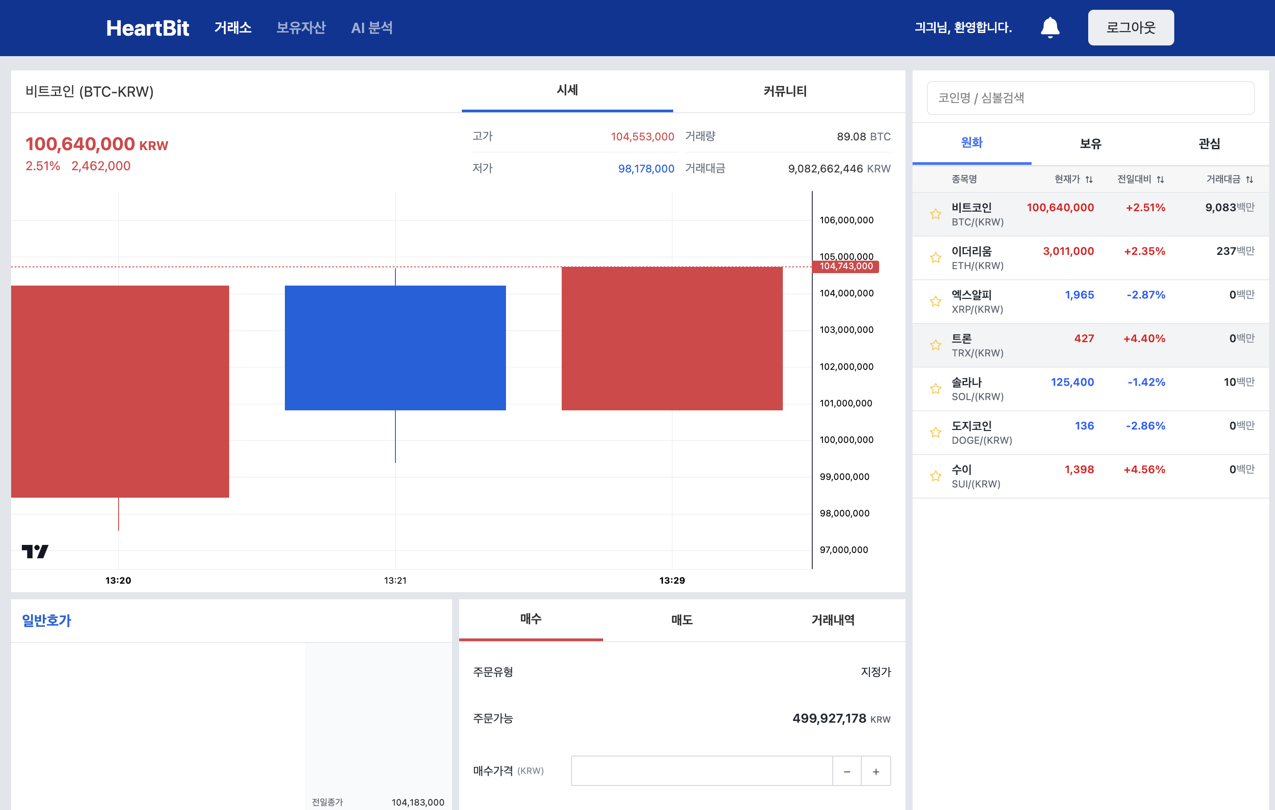Click the TradingView logo on chart
The image size is (1275, 810).
pos(35,551)
